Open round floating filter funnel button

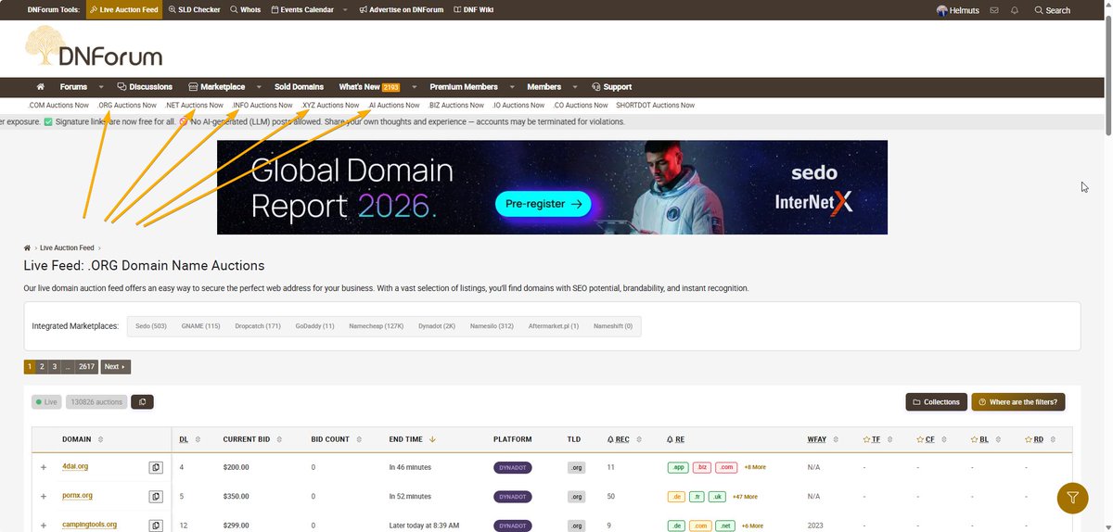(x=1073, y=498)
